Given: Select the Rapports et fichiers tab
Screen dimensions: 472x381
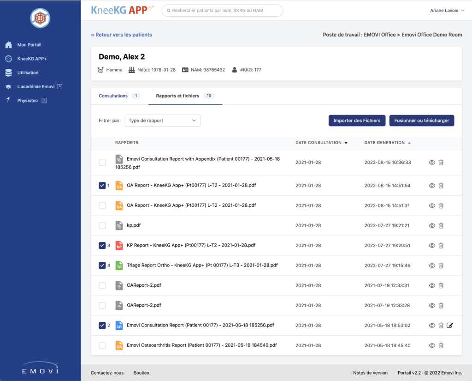Looking at the screenshot, I should (185, 96).
